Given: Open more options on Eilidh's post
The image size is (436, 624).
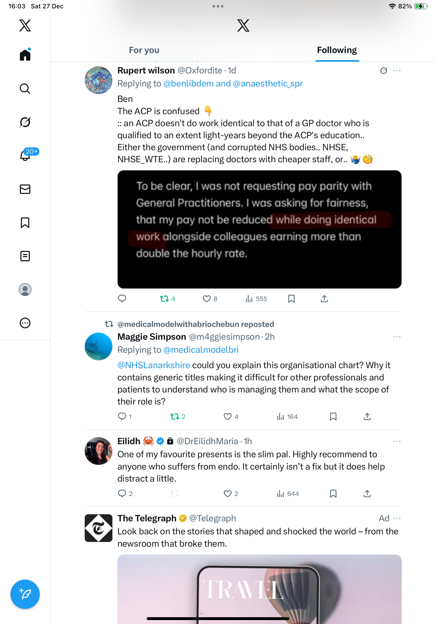Looking at the screenshot, I should [397, 441].
